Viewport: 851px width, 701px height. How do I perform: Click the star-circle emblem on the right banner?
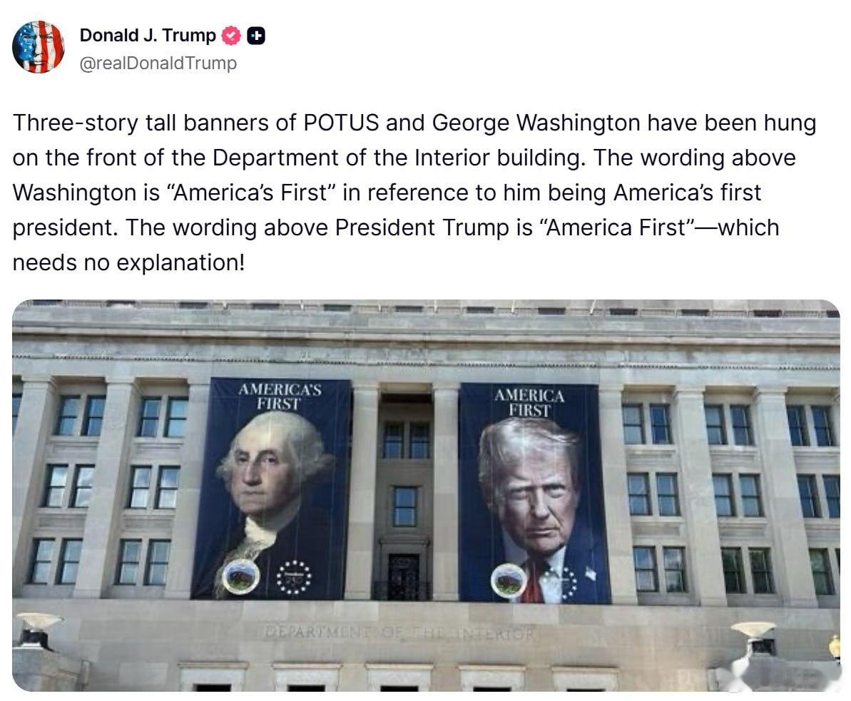pyautogui.click(x=569, y=582)
